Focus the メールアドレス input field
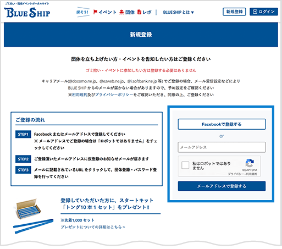The height and width of the screenshot is (249, 282). (222, 147)
